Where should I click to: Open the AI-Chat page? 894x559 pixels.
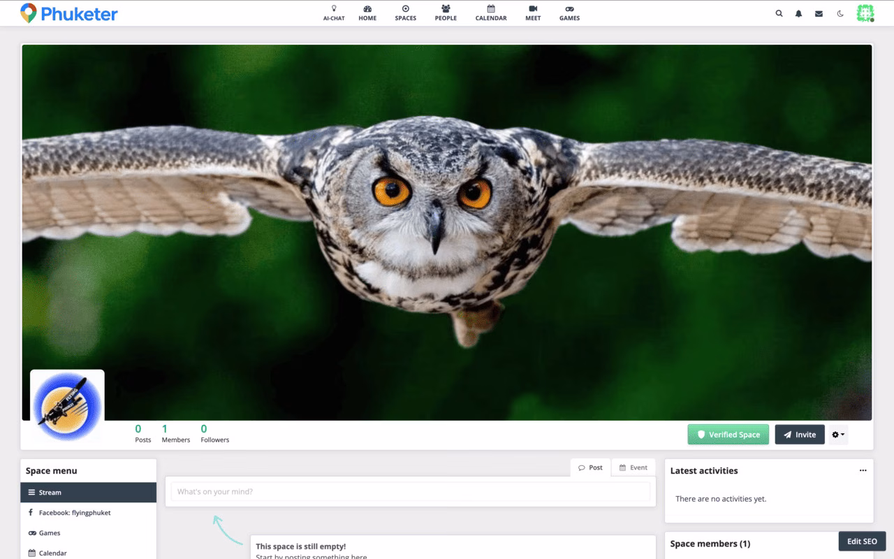point(334,13)
